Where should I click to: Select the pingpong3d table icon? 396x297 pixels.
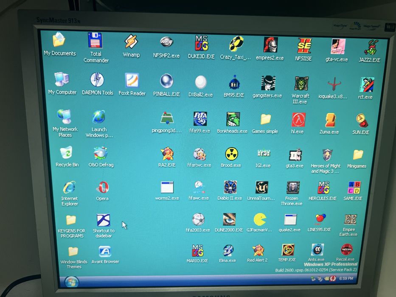pyautogui.click(x=167, y=118)
